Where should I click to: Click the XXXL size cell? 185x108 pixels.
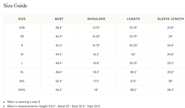[x=22, y=90]
